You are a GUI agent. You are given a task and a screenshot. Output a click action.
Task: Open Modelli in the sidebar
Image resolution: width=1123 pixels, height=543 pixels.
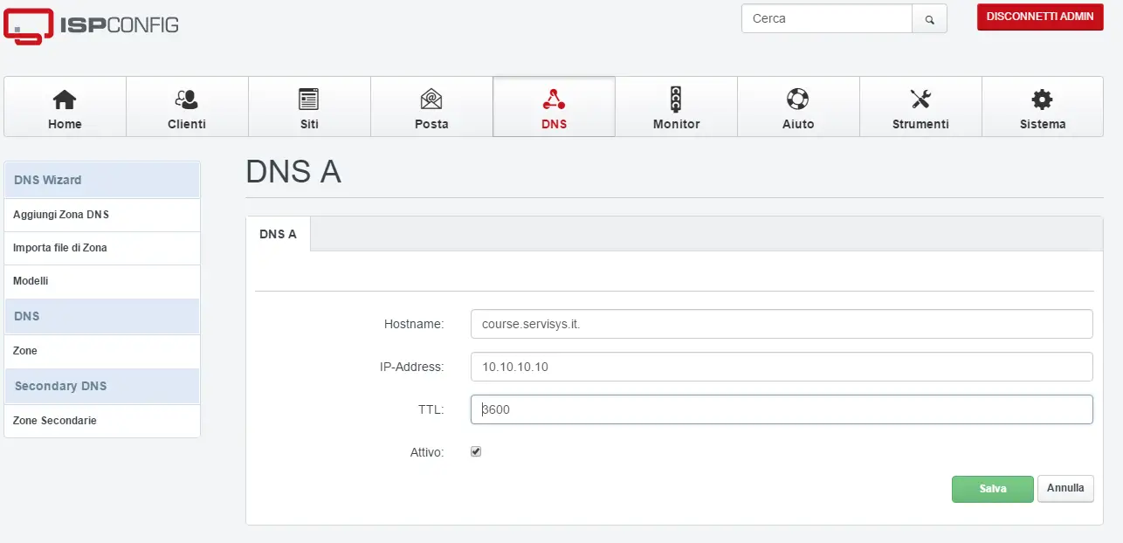[x=102, y=281]
